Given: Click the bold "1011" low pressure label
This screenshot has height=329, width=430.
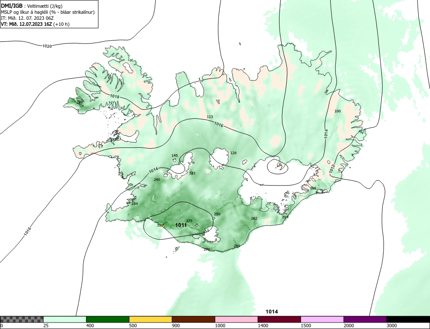Looking at the screenshot, I should (x=181, y=225).
